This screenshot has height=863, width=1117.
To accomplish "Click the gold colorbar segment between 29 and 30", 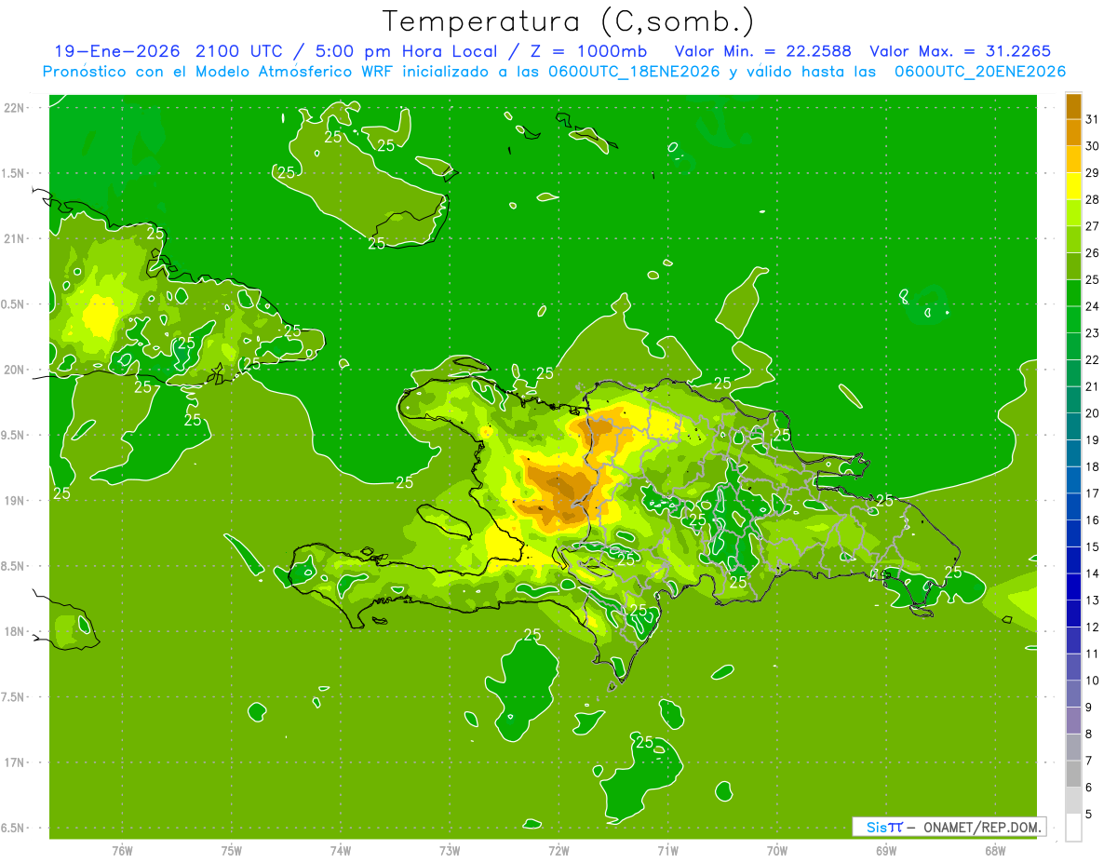I will coord(1073,159).
